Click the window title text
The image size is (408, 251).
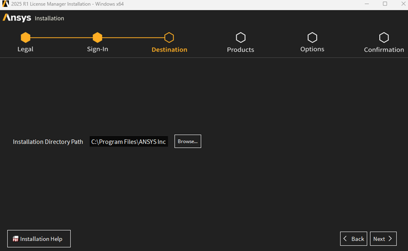pos(67,4)
